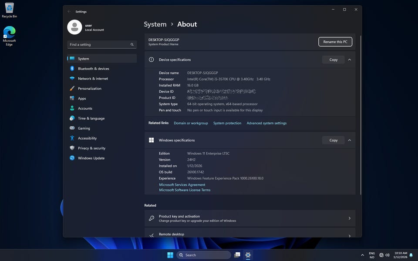Click the back arrow in Settings
Viewport: 418px width, 261px height.
[69, 12]
